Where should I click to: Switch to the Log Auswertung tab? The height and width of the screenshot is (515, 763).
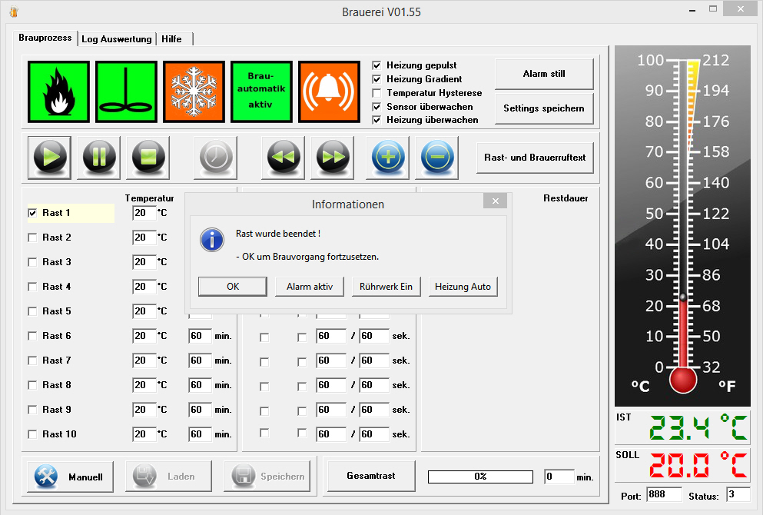pos(116,39)
